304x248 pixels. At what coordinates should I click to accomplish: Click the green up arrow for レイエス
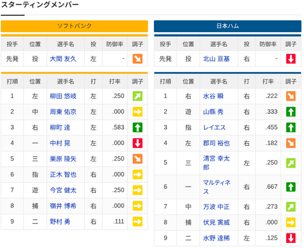(291, 128)
